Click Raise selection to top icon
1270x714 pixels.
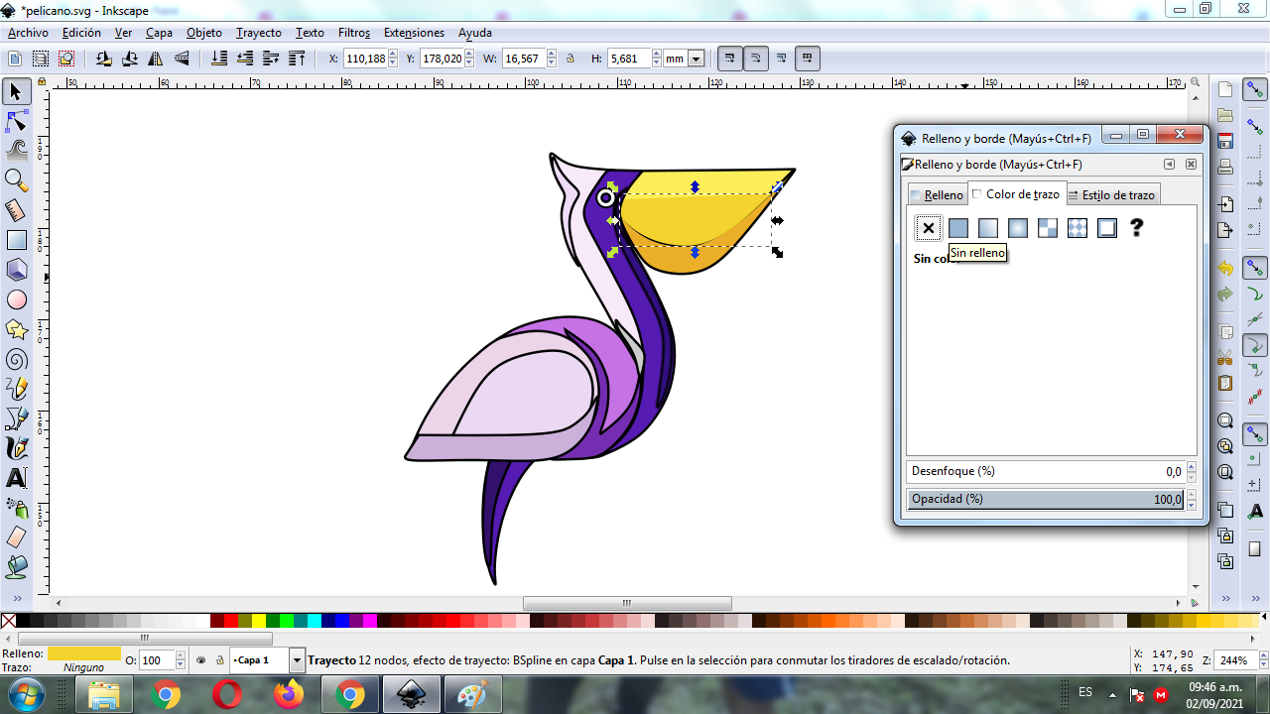pos(297,59)
